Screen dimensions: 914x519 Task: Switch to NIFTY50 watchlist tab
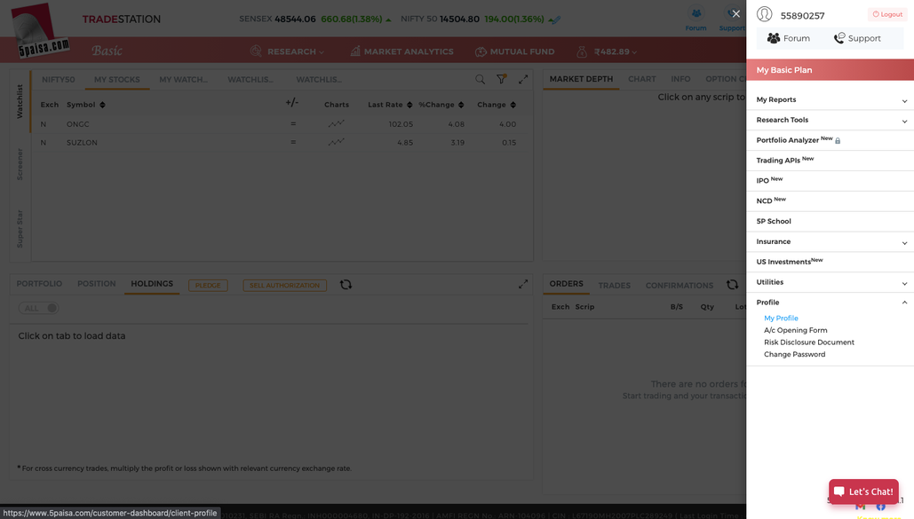coord(59,80)
